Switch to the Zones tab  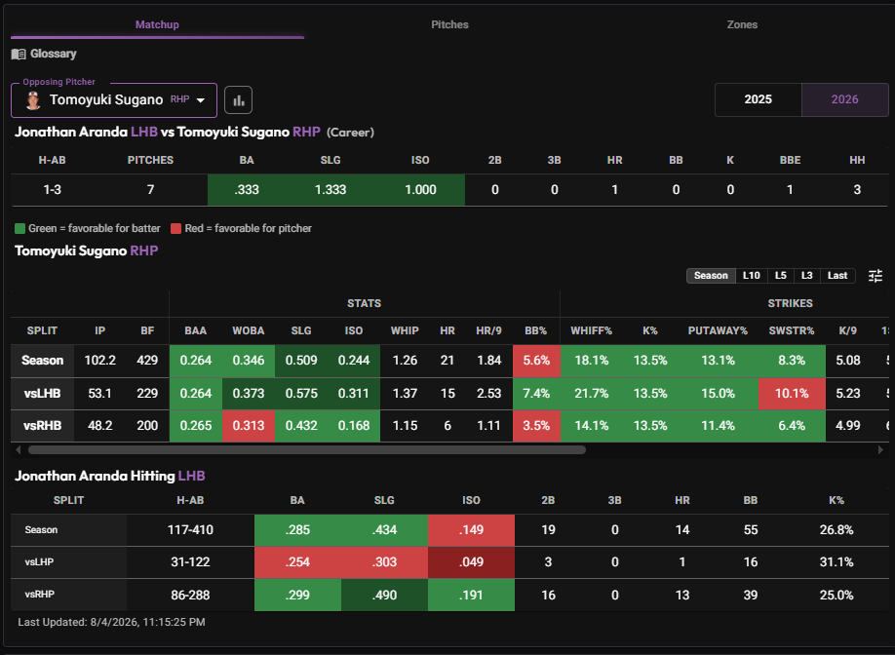(742, 24)
